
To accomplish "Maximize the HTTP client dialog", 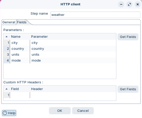I will (129, 4).
